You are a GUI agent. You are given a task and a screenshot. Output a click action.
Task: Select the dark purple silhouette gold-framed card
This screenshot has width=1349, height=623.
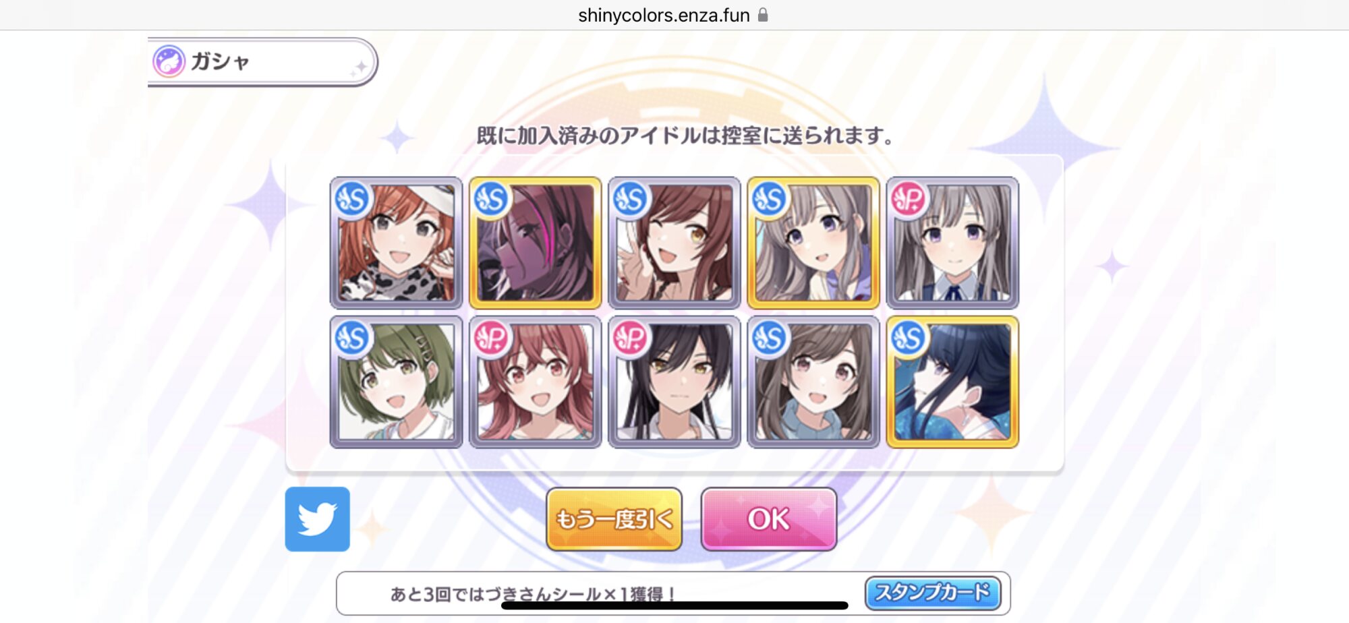click(535, 243)
